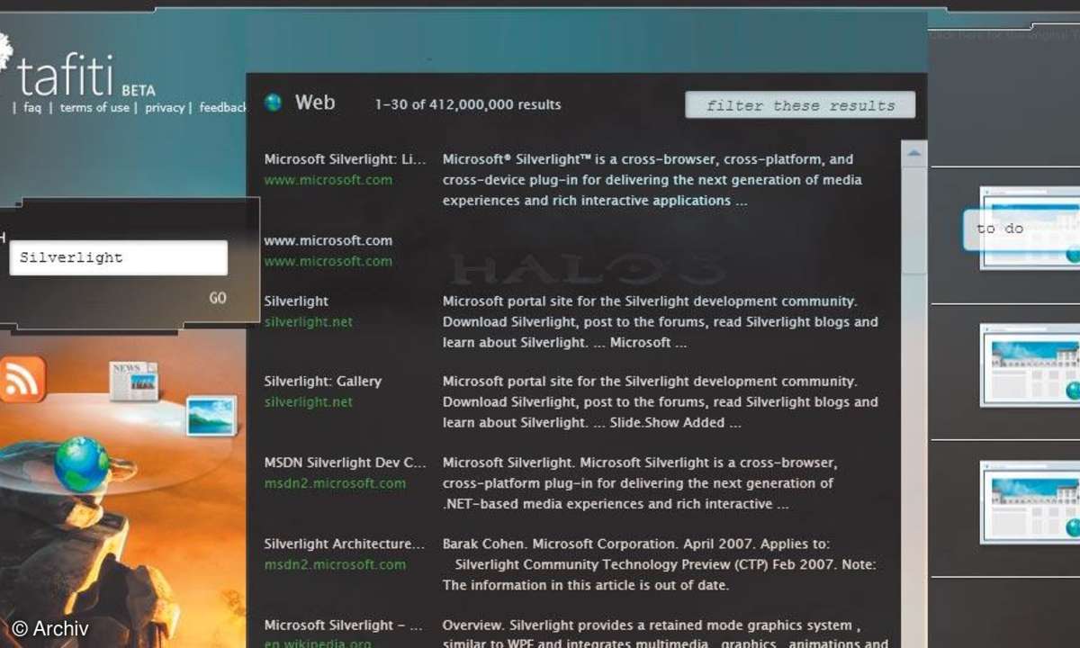Image resolution: width=1080 pixels, height=648 pixels.
Task: Open the privacy link
Action: coord(165,107)
